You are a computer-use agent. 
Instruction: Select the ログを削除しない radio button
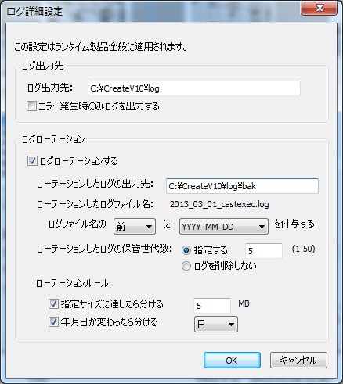[x=186, y=266]
